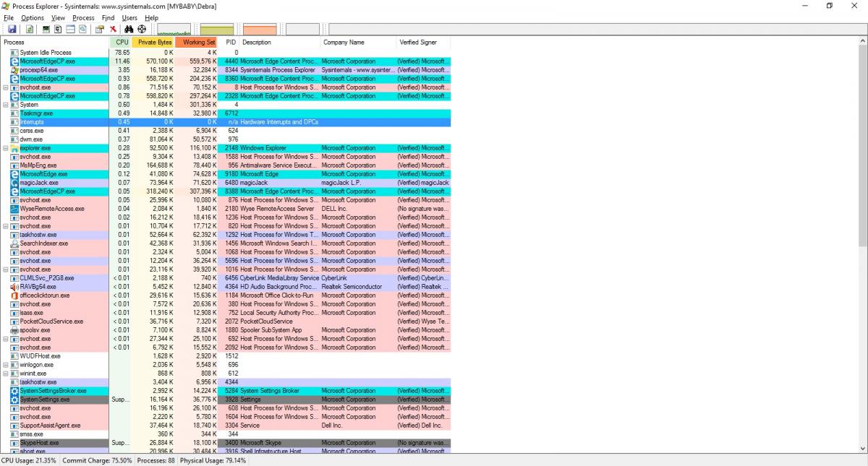Image resolution: width=868 pixels, height=466 pixels.
Task: Click the explorer.exe folder icon
Action: pos(14,148)
